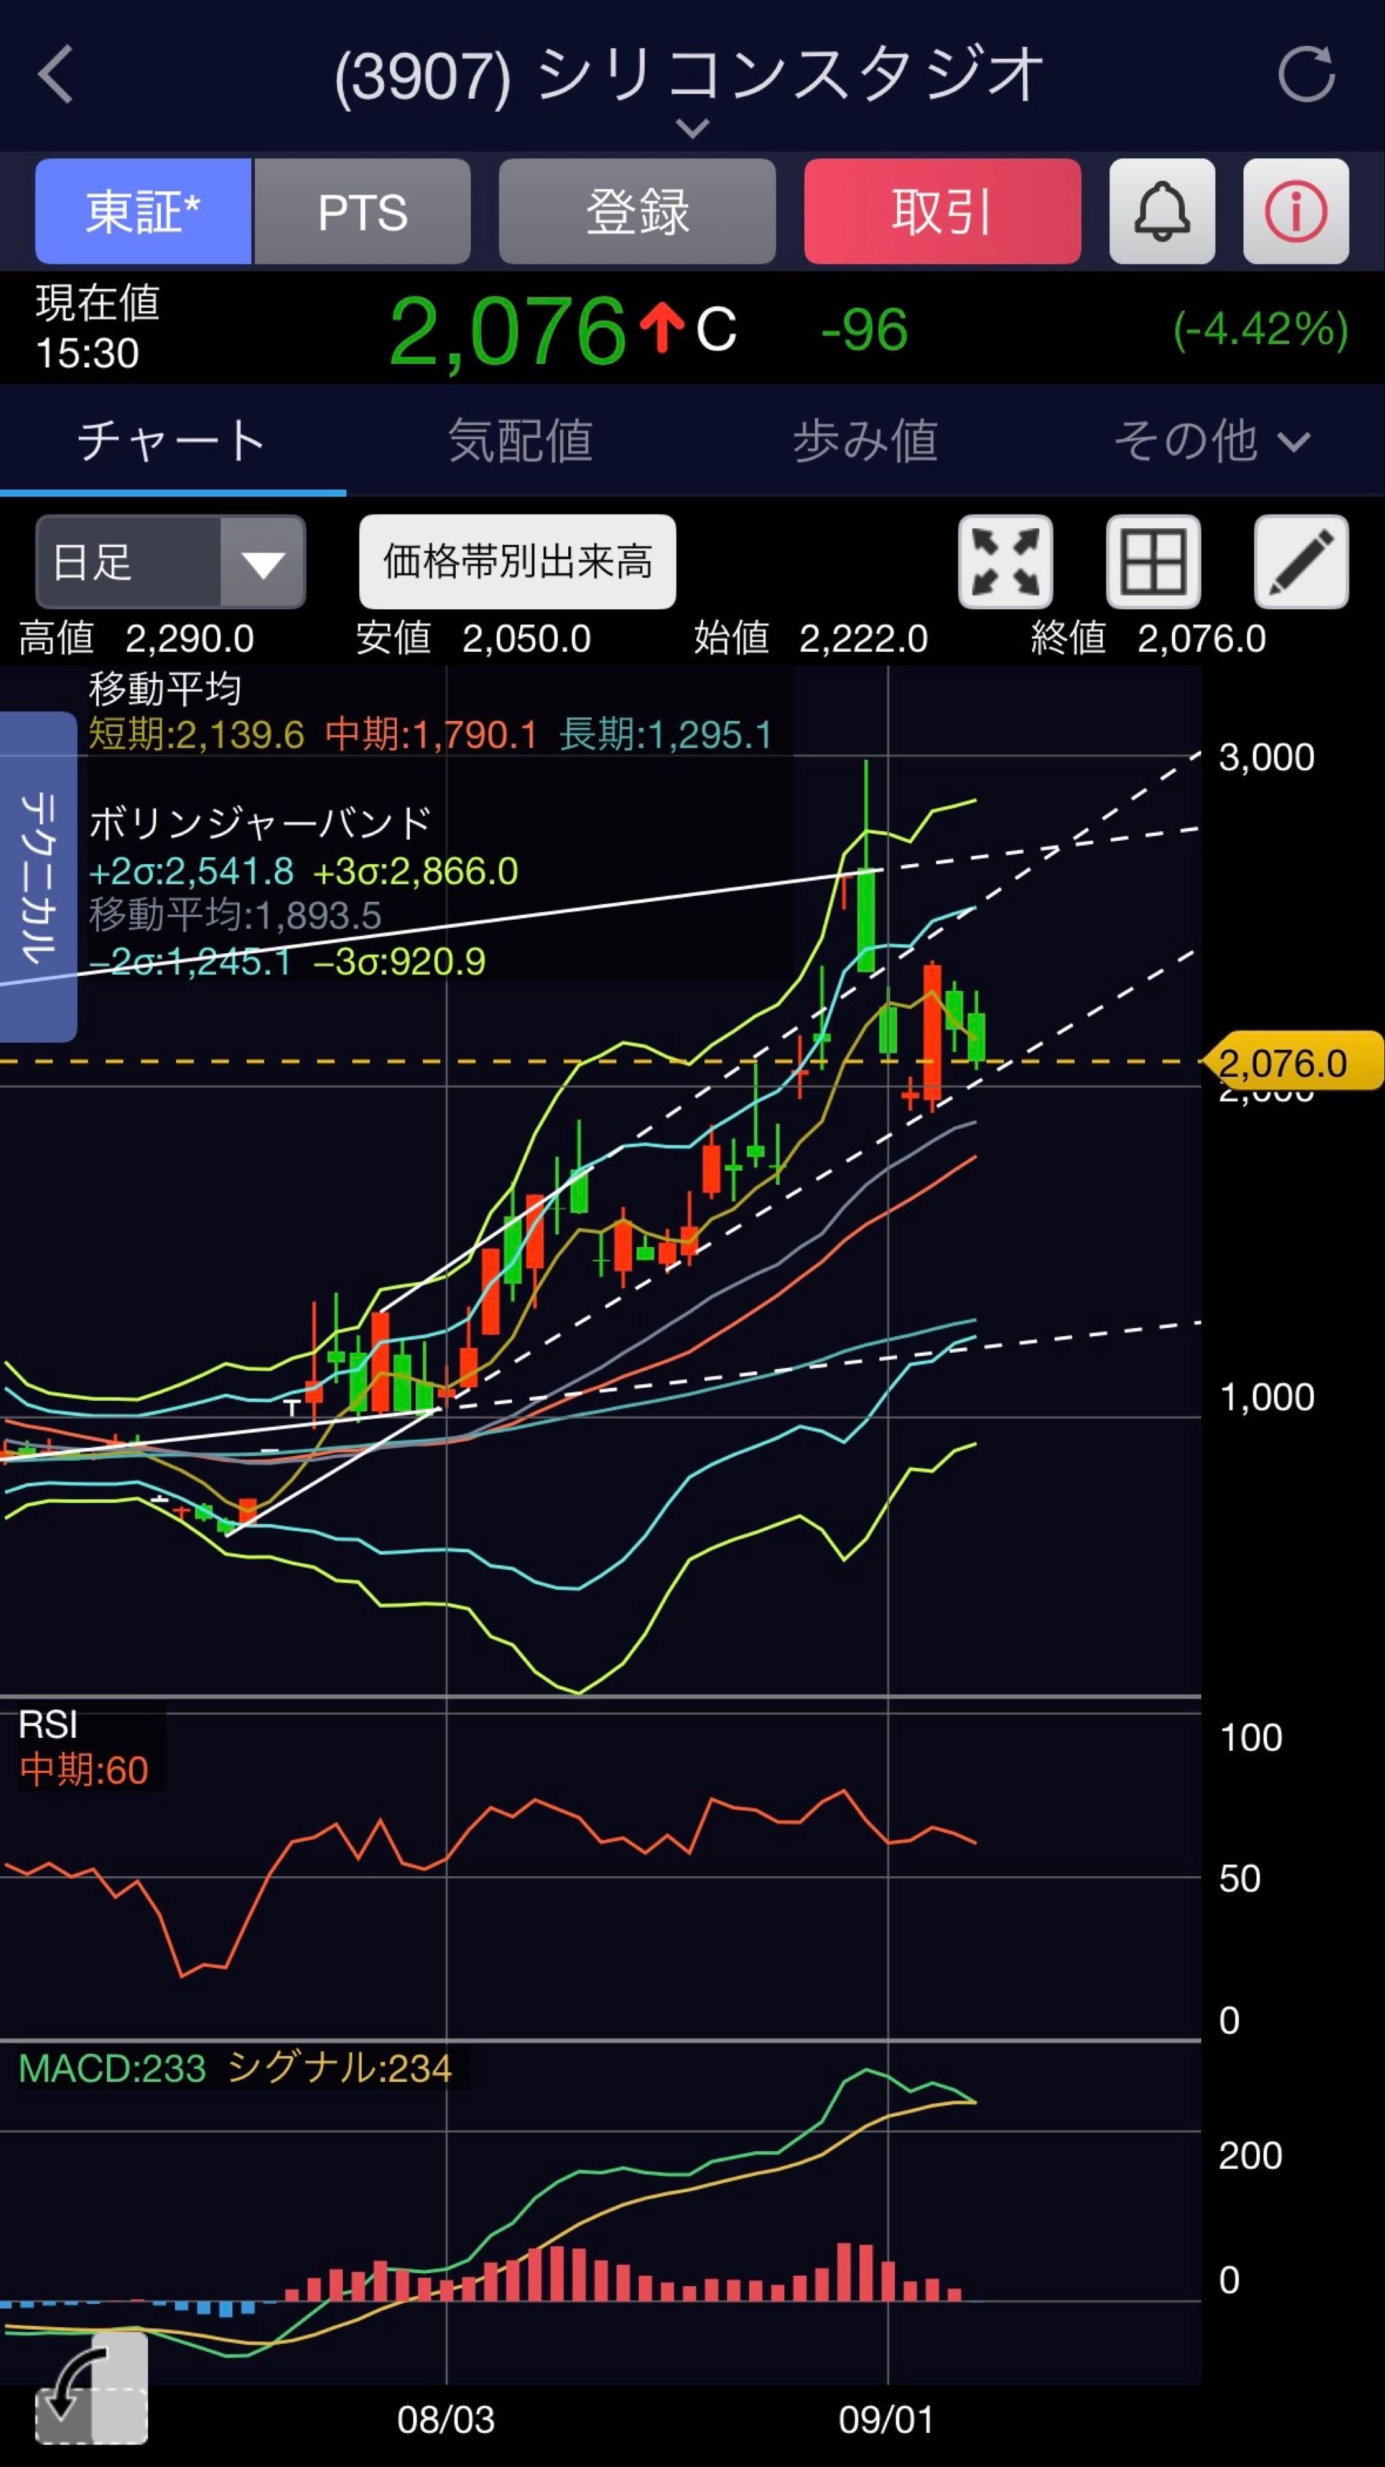Open the 気配値 tab
This screenshot has height=2467, width=1385.
point(520,441)
